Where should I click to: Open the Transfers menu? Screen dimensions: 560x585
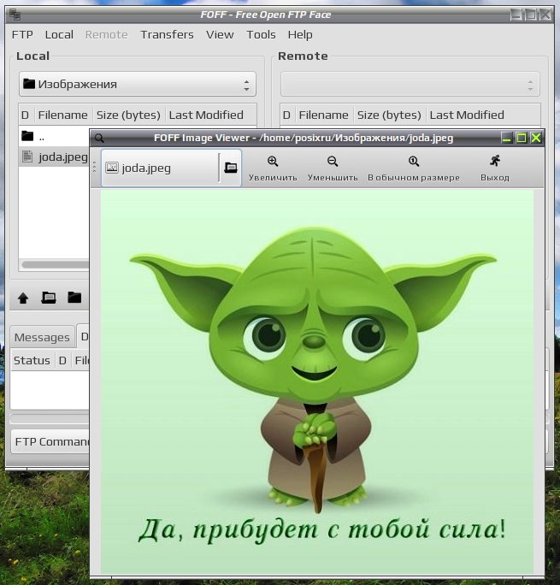tap(167, 35)
